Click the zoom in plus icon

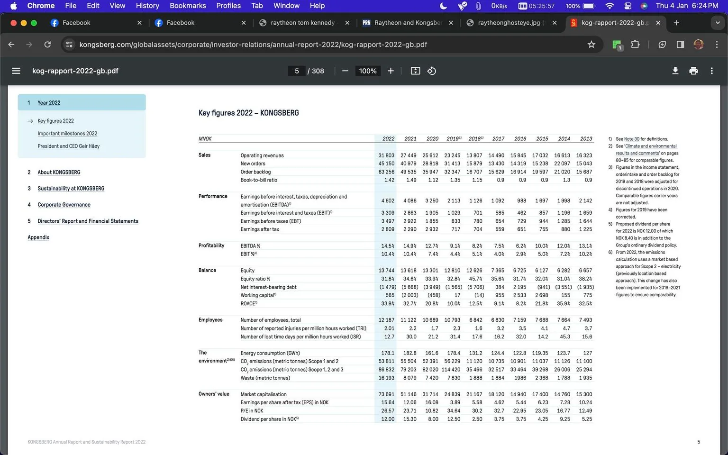(391, 71)
